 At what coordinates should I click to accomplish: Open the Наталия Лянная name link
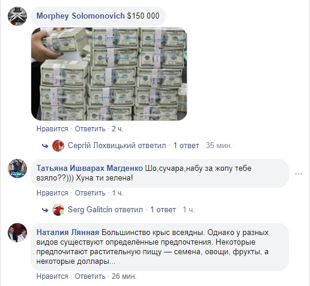tap(68, 233)
